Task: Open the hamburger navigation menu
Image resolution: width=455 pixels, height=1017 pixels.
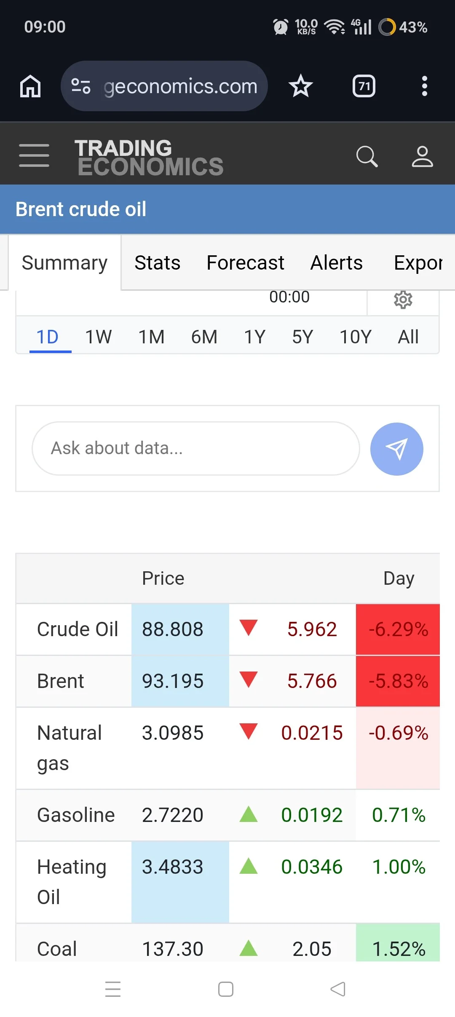Action: coord(34,155)
